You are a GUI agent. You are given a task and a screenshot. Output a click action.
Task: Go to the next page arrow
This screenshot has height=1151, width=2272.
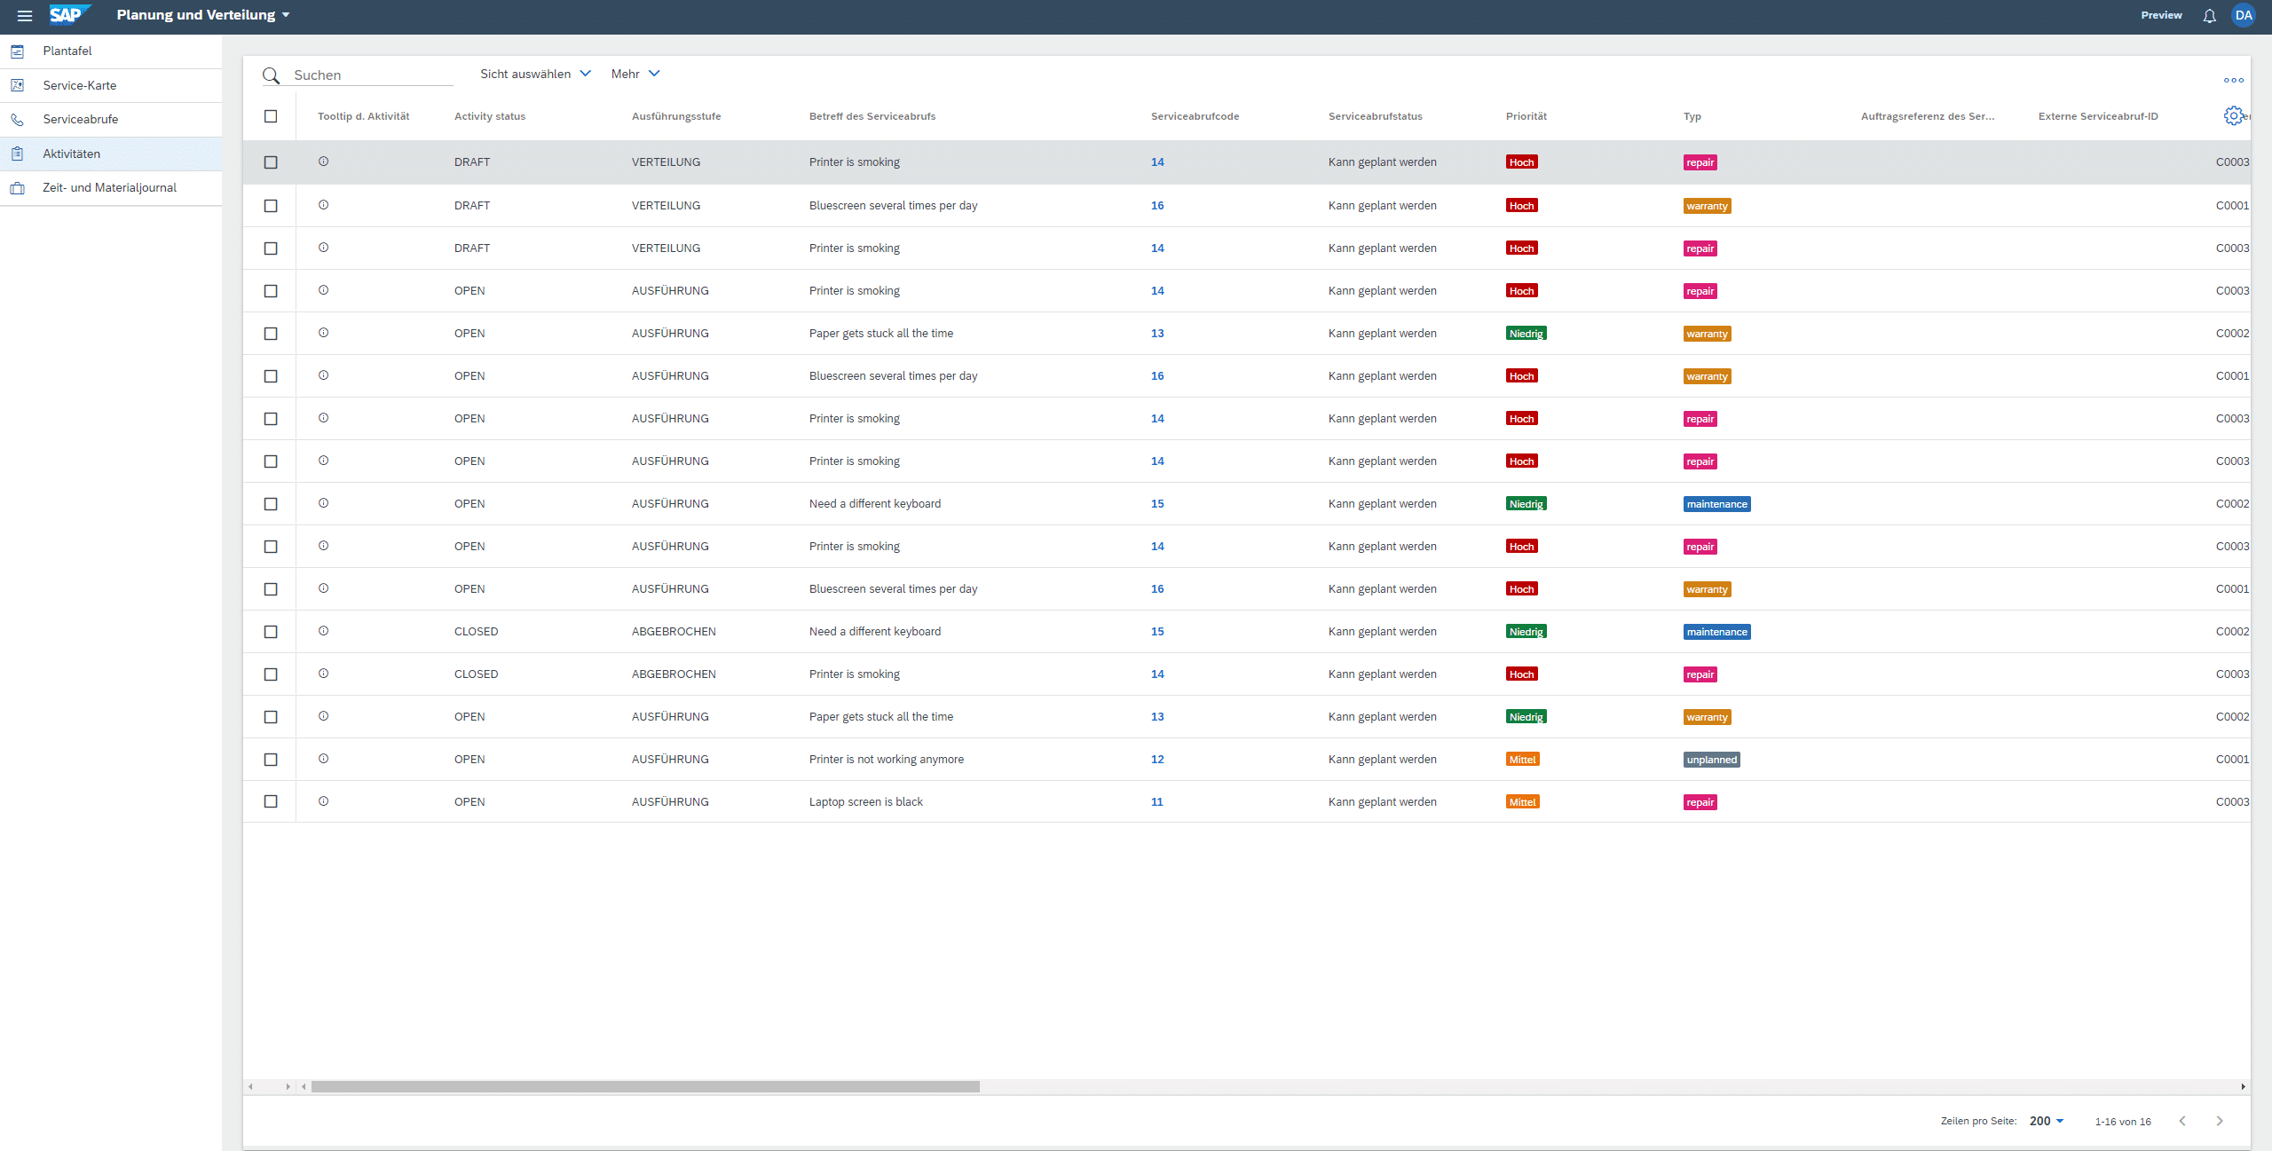point(2220,1121)
